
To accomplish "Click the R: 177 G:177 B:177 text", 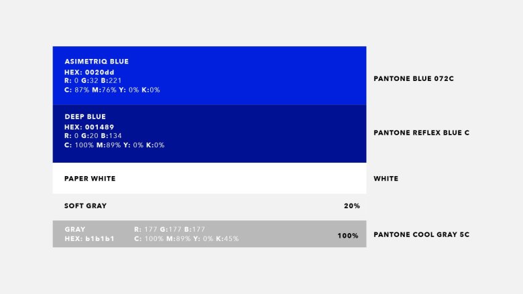I will point(170,229).
